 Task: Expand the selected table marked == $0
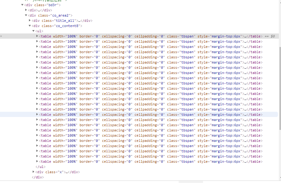pos(37,36)
